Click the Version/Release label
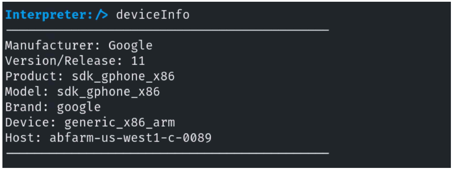Screen dimensions: 454x170 (64, 61)
